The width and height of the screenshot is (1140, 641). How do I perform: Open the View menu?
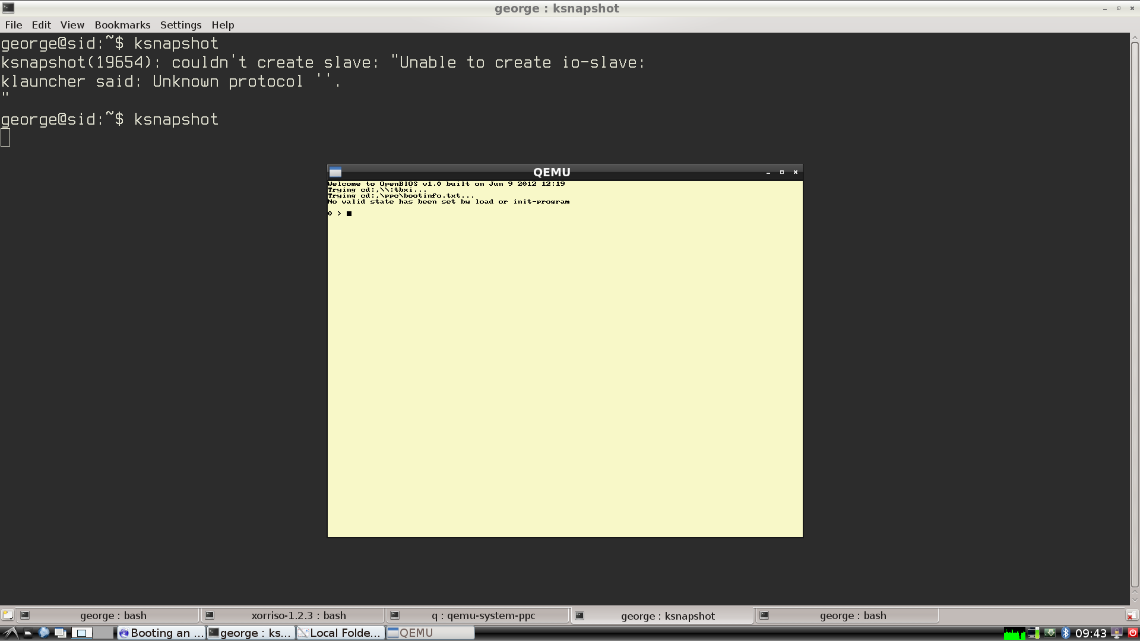coord(72,25)
